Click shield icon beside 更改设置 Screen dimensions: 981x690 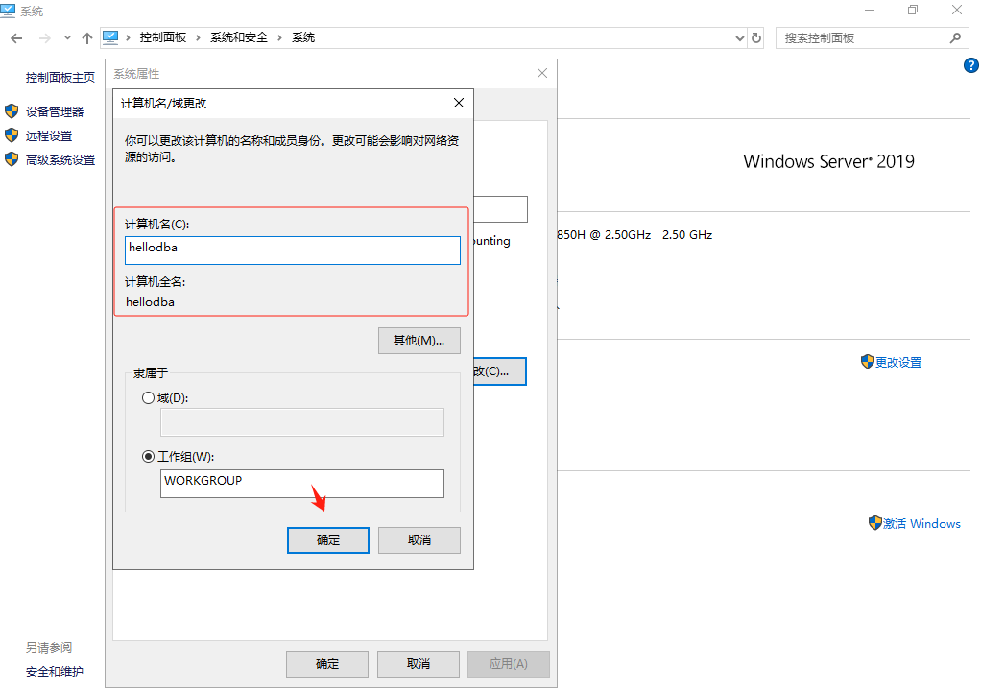pos(867,362)
